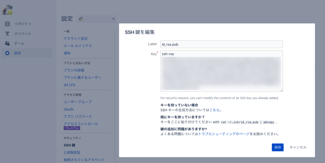325x163 pixels.
Task: Click the Label input field
Action: pyautogui.click(x=221, y=44)
